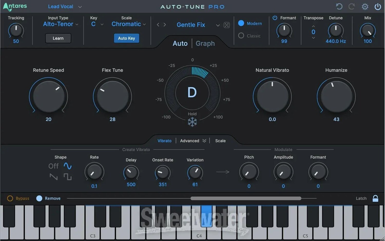Click the preset randomize dice icon

click(227, 25)
